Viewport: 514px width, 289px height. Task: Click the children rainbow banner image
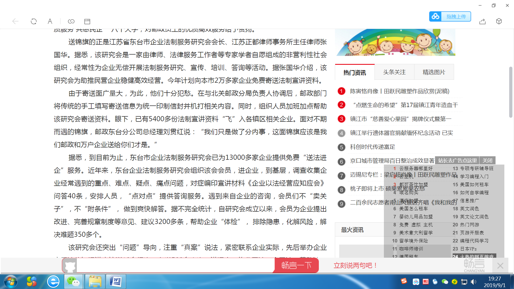tap(395, 42)
